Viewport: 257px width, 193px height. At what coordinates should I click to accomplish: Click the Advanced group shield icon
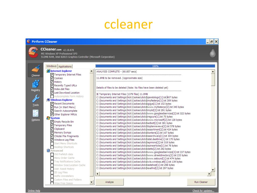(48, 151)
